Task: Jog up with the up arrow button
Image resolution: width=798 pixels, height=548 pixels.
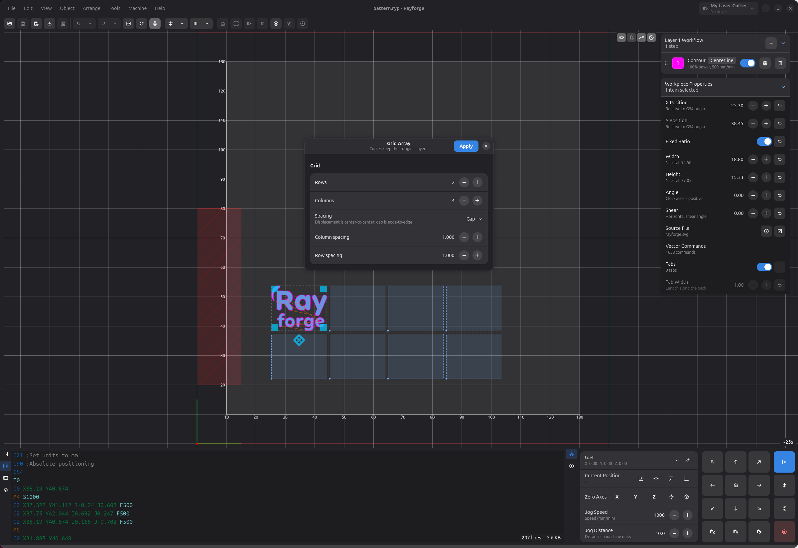Action: pos(735,462)
